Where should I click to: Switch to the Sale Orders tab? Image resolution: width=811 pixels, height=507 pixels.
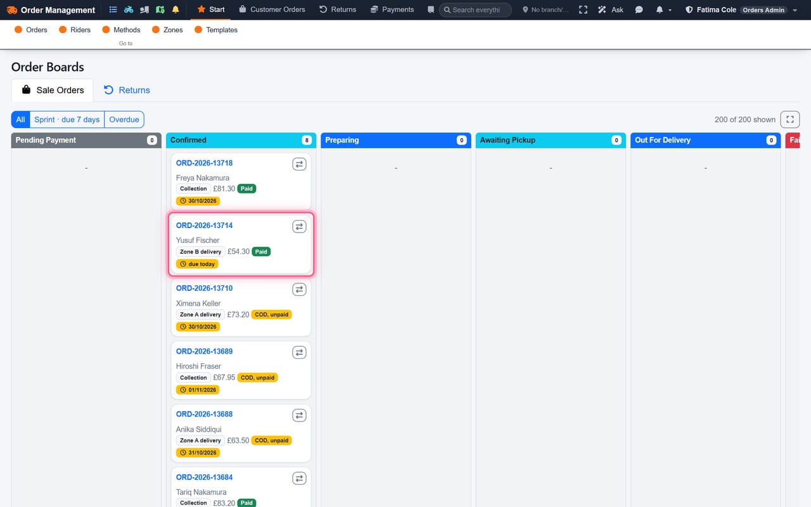point(53,90)
